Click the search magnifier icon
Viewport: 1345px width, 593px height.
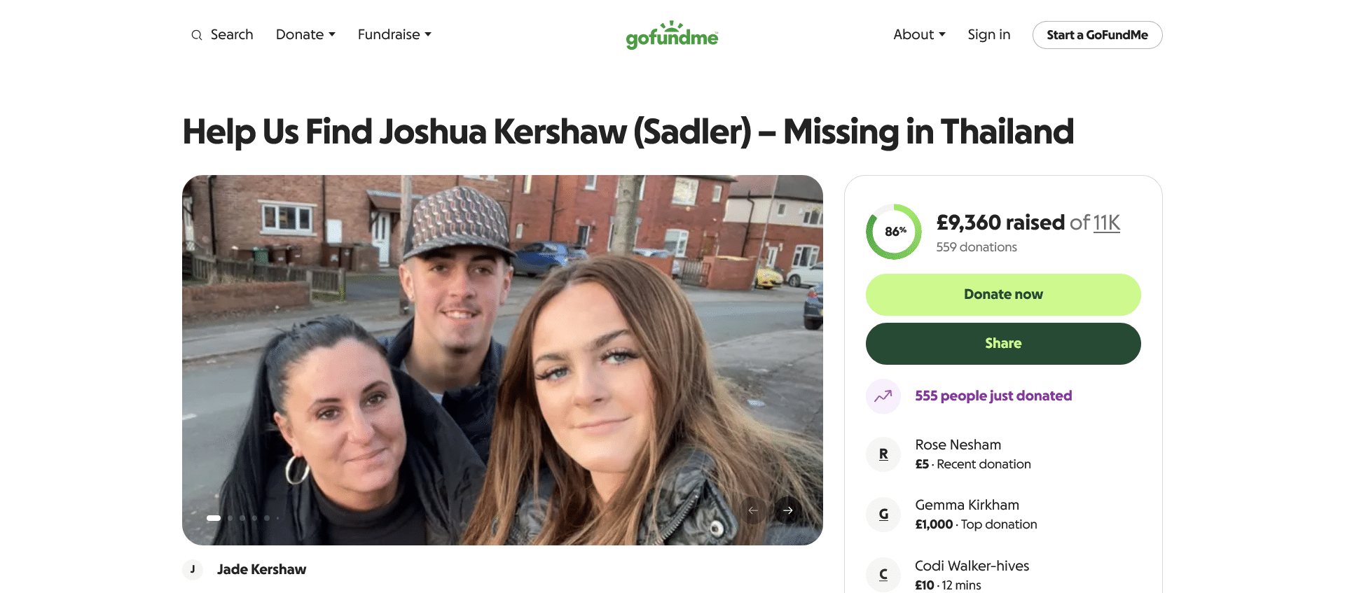tap(197, 35)
